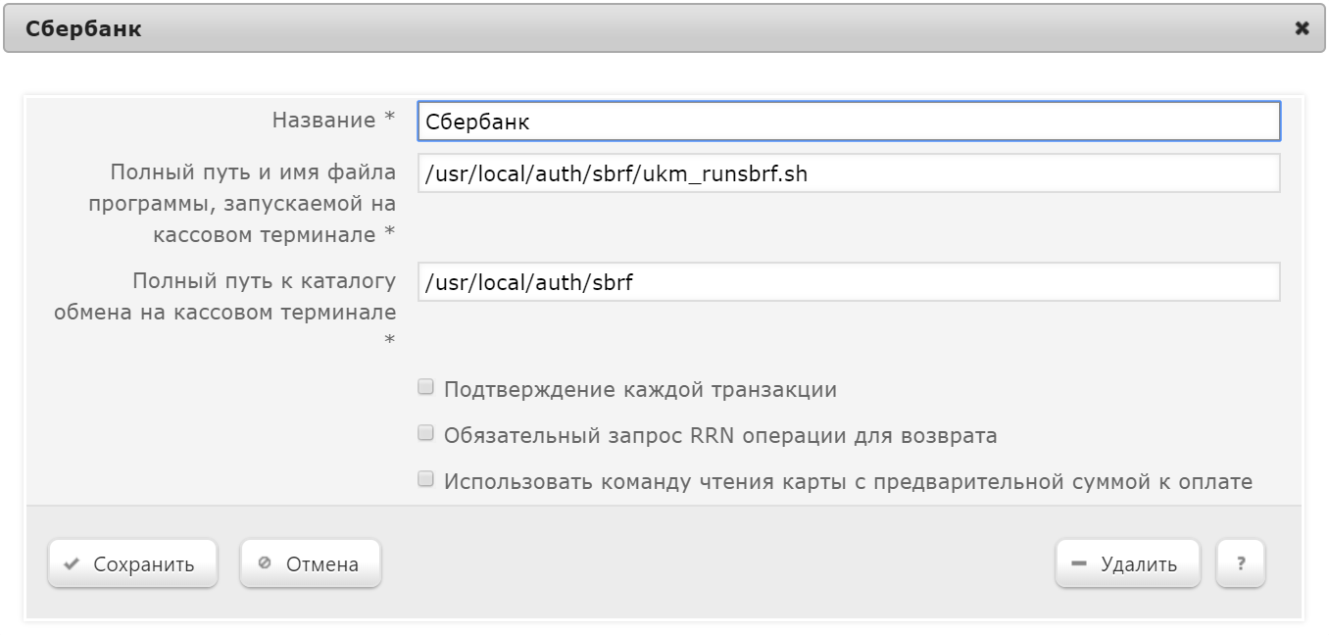Click the Удалить button
Screen dimensions: 1329x635
(x=1127, y=563)
